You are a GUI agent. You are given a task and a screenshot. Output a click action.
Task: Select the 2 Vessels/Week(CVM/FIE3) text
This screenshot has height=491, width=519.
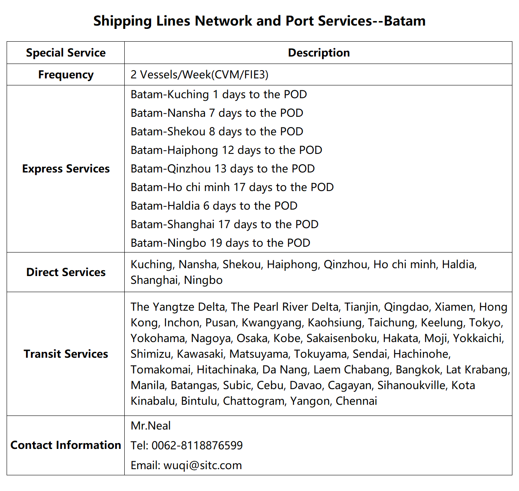click(x=199, y=75)
